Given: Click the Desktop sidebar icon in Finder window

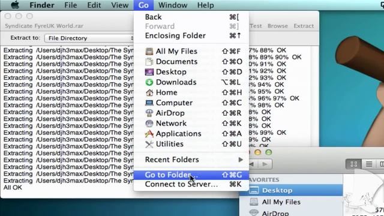Looking at the screenshot, I should 254,190.
